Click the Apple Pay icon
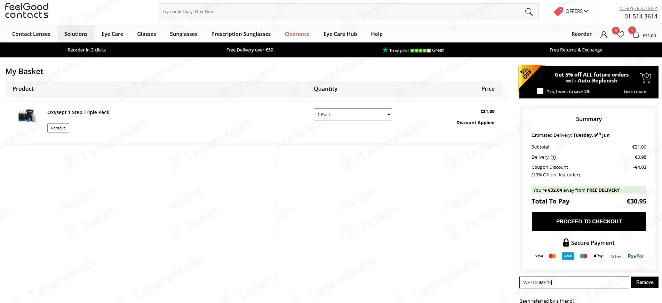 [598, 256]
